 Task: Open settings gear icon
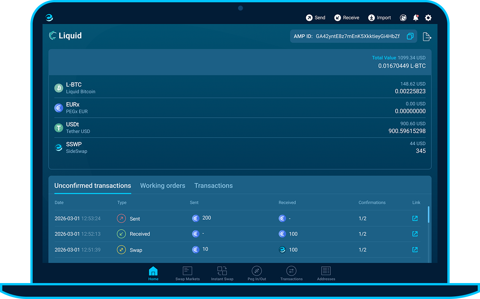click(428, 18)
